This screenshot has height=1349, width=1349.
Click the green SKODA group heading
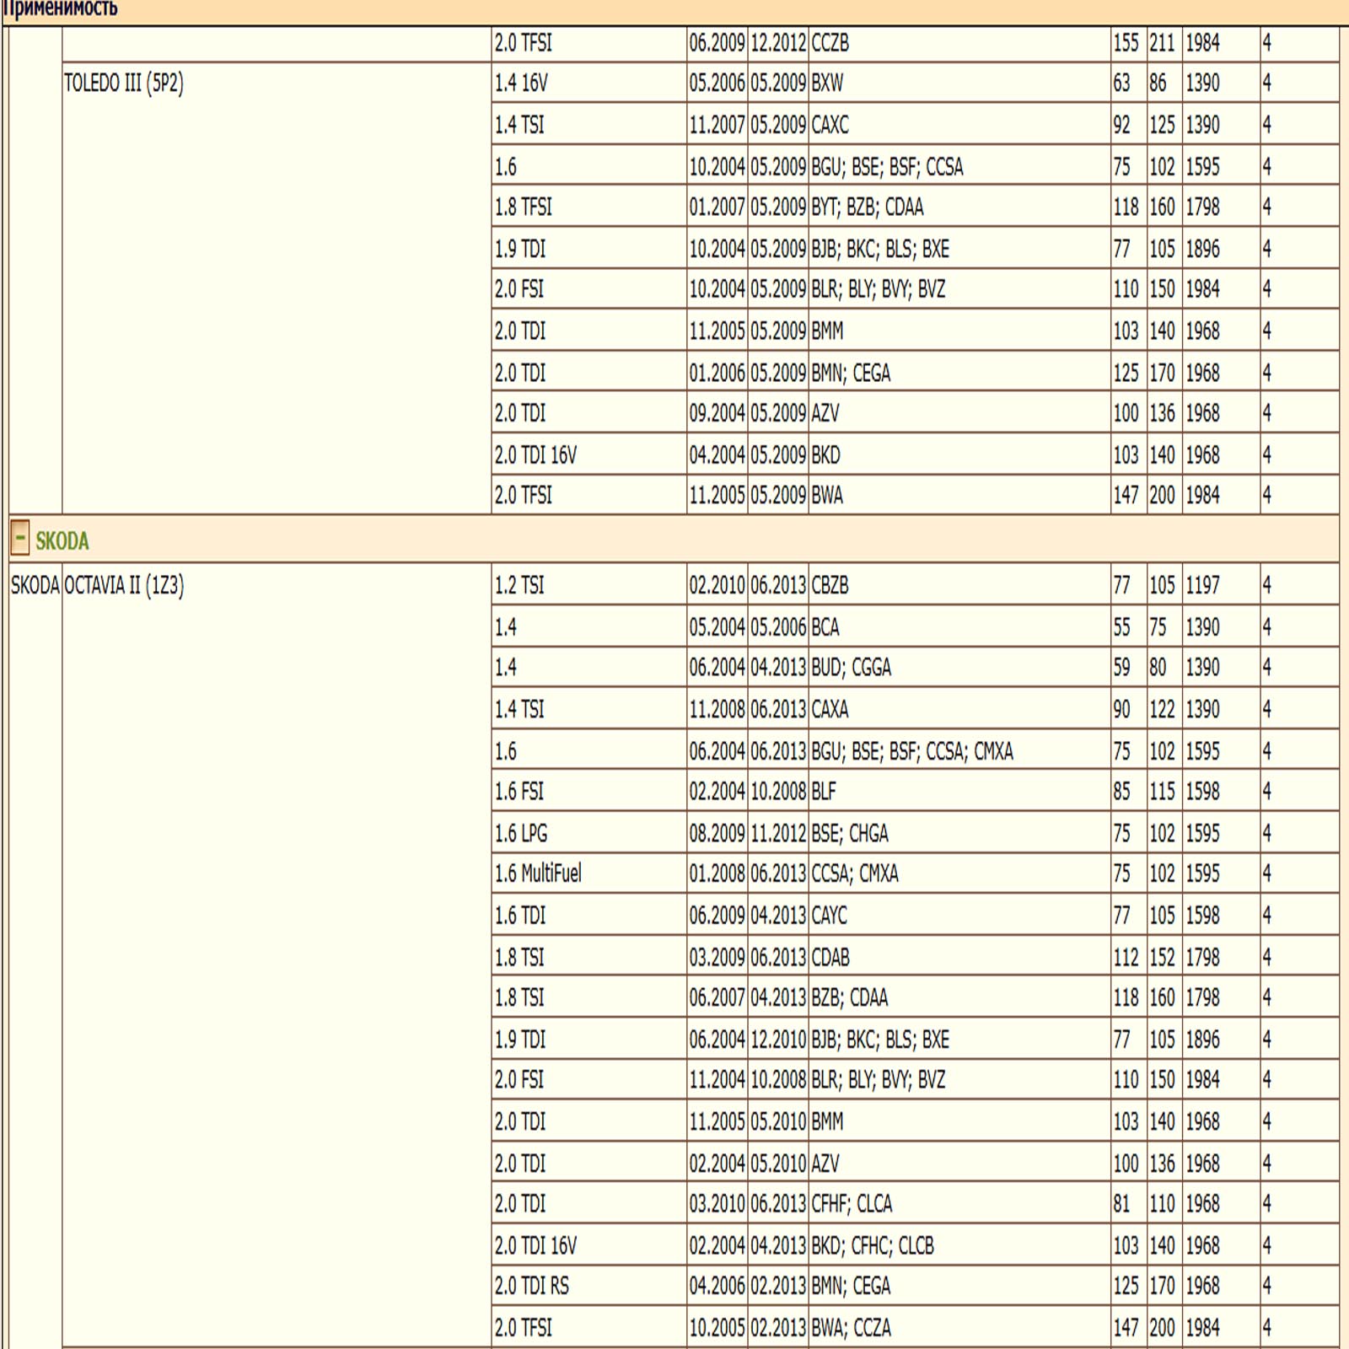(62, 540)
